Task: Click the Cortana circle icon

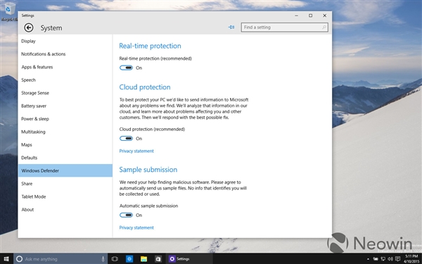Action: (x=19, y=259)
